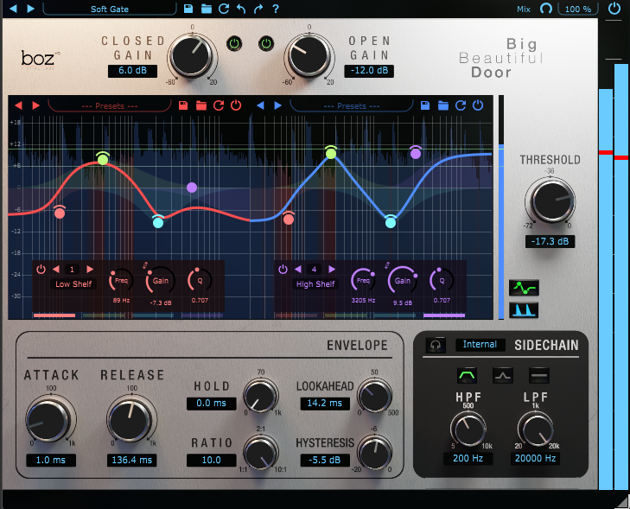This screenshot has height=509, width=630.
Task: Save the global preset
Action: pos(188,9)
